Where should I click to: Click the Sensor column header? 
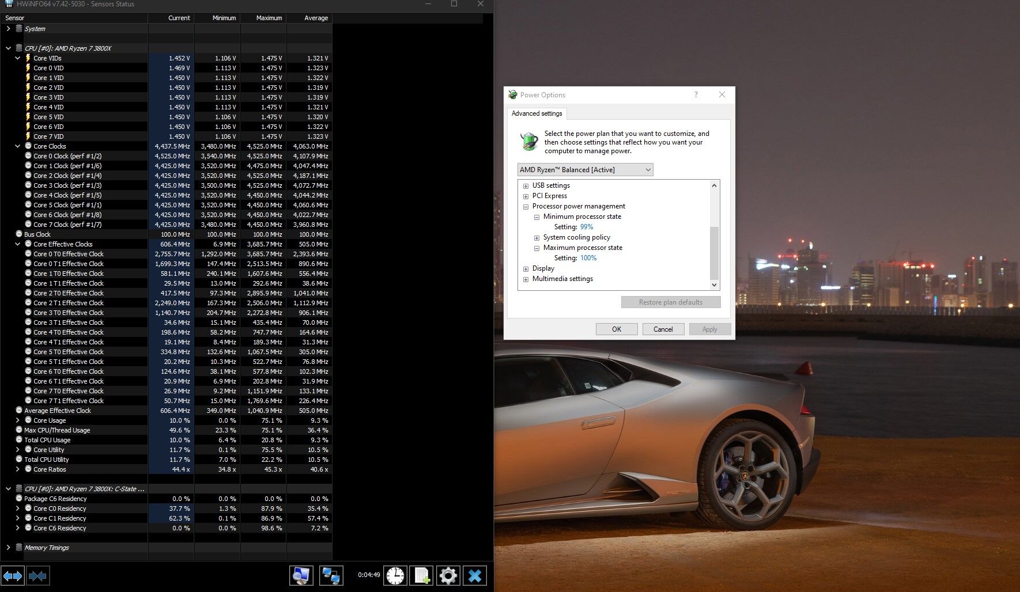click(x=74, y=18)
